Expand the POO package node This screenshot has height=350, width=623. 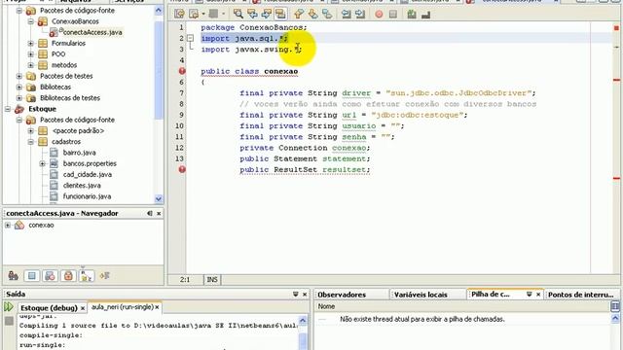point(30,54)
